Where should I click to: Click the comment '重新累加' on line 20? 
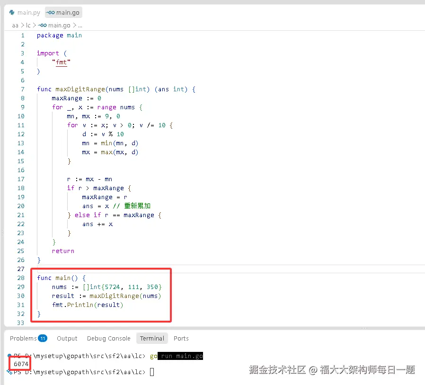click(137, 206)
